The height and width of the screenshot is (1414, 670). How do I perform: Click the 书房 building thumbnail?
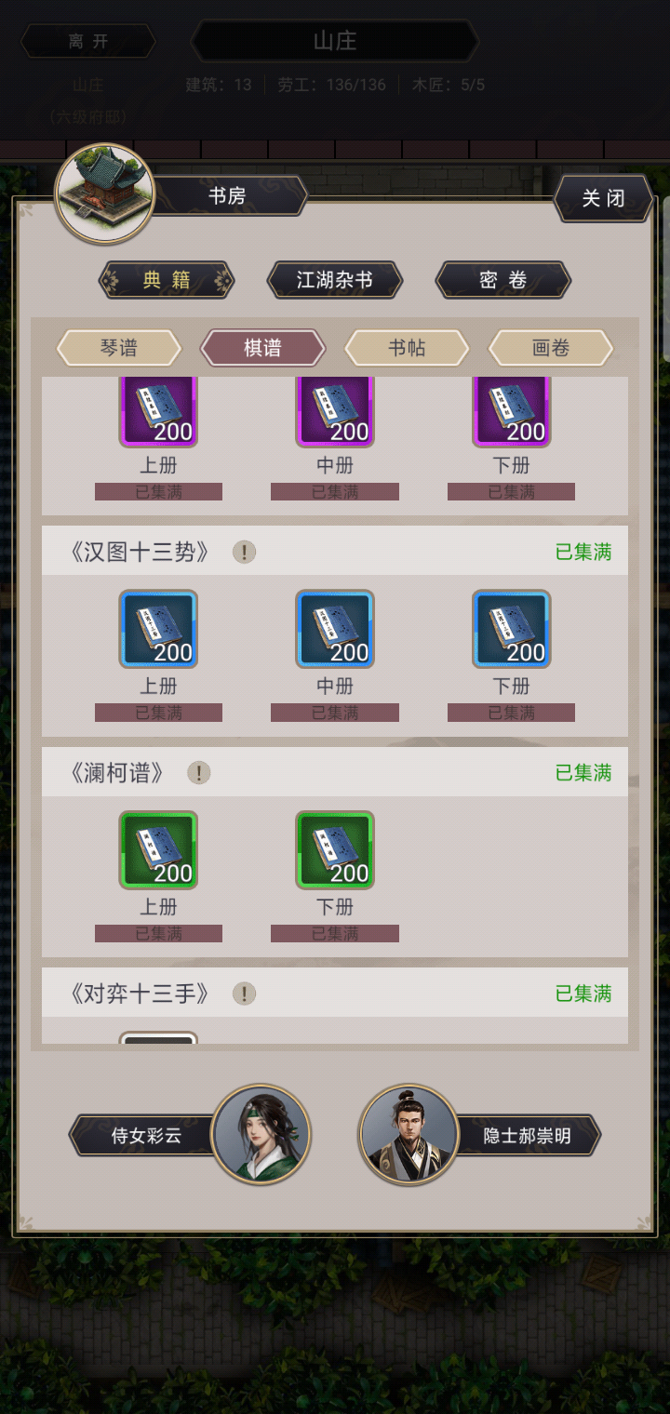[x=104, y=193]
